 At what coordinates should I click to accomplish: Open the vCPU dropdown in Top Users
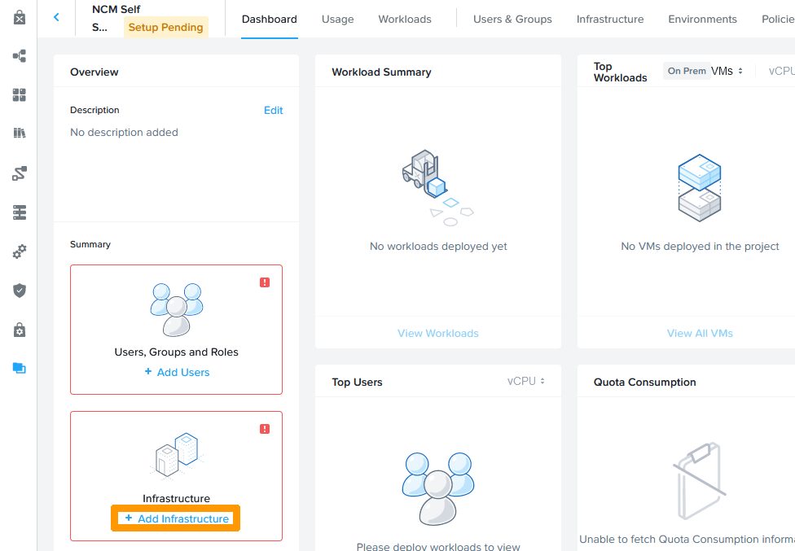526,382
